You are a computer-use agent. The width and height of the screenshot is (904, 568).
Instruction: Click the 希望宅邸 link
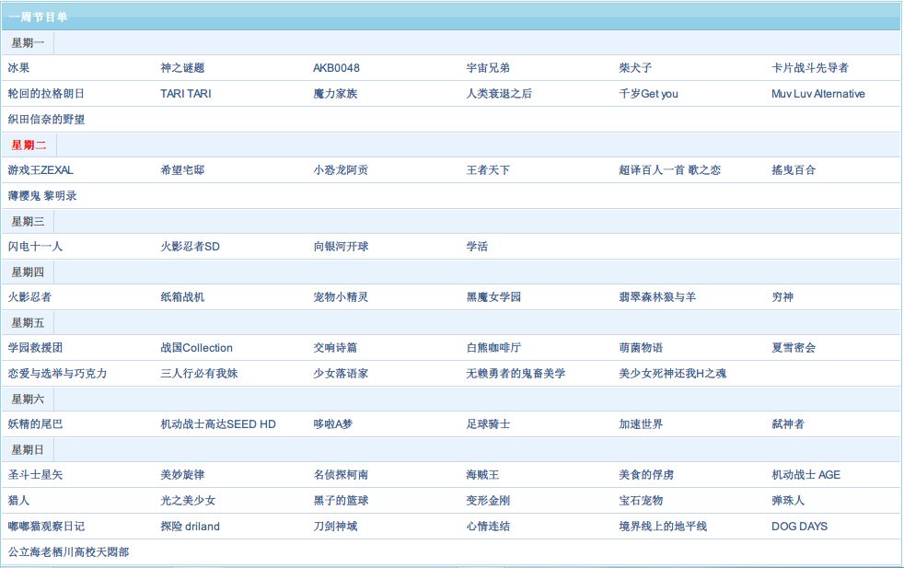point(182,170)
